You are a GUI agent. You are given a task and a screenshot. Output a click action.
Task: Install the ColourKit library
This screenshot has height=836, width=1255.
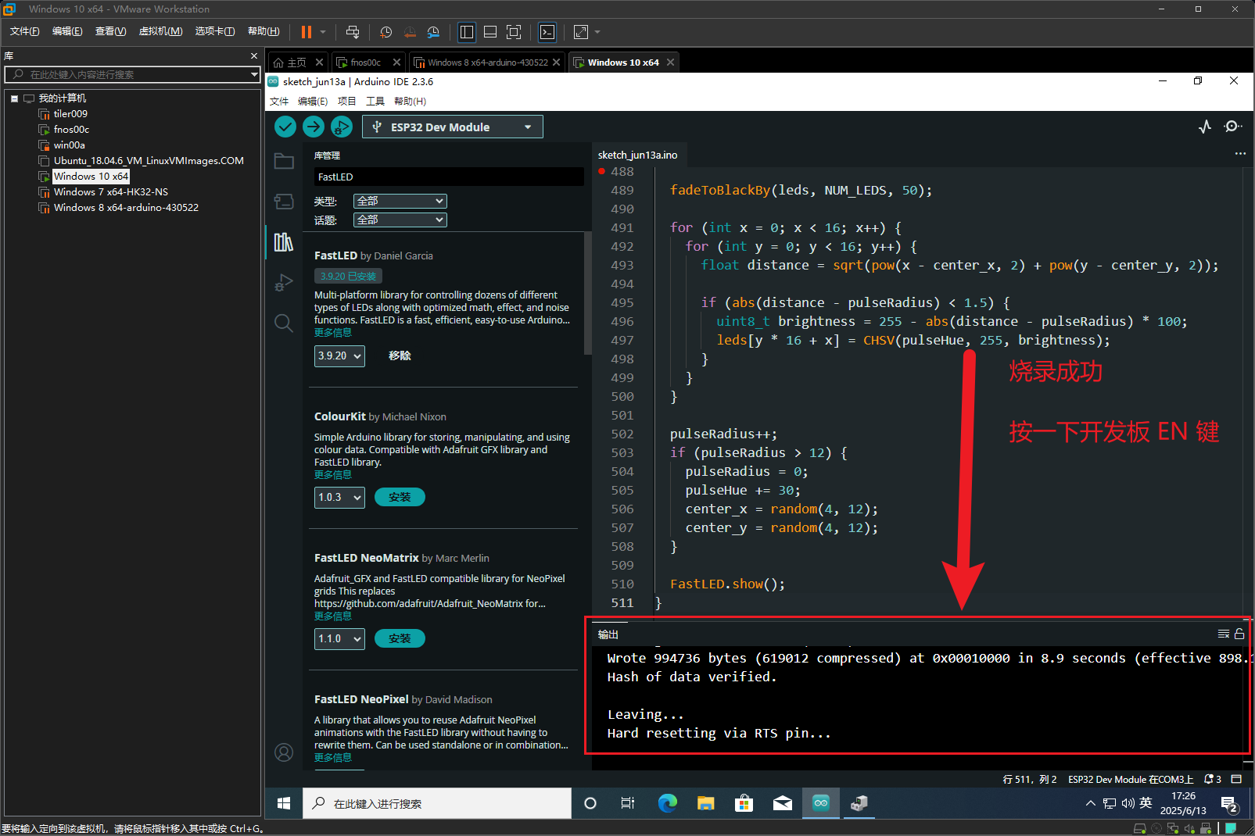tap(400, 497)
